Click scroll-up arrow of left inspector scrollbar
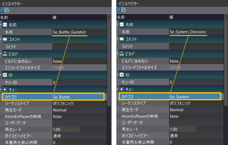The image size is (228, 145). (109, 17)
